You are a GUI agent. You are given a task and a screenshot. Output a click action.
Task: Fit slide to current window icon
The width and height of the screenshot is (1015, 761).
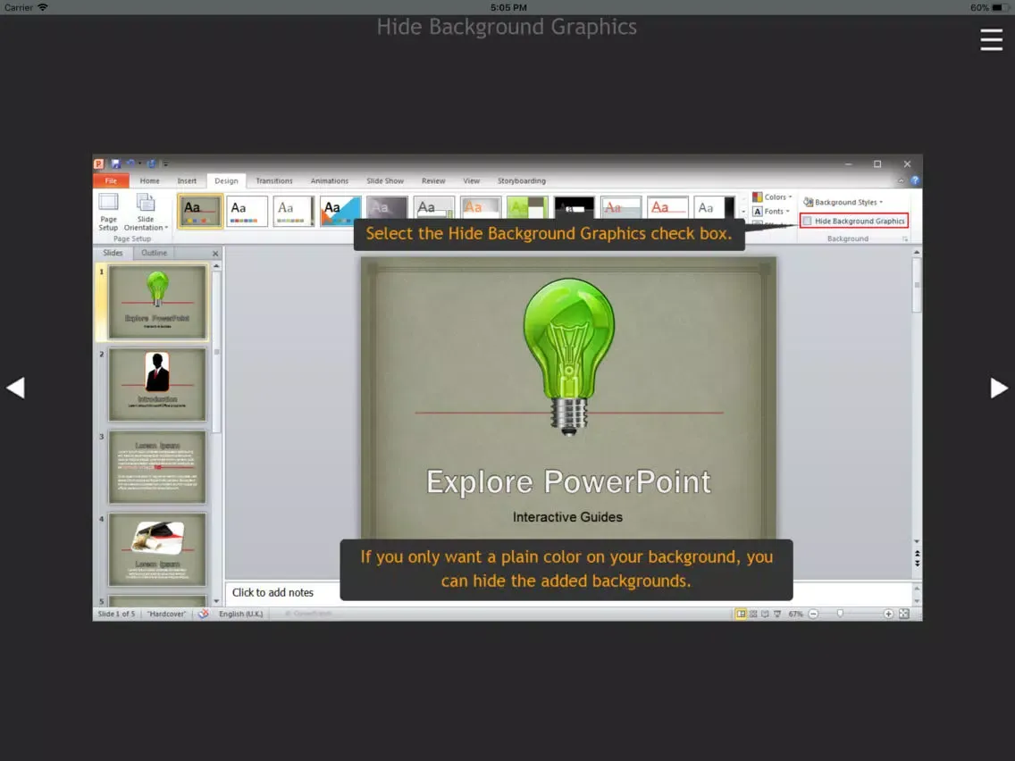[x=904, y=614]
